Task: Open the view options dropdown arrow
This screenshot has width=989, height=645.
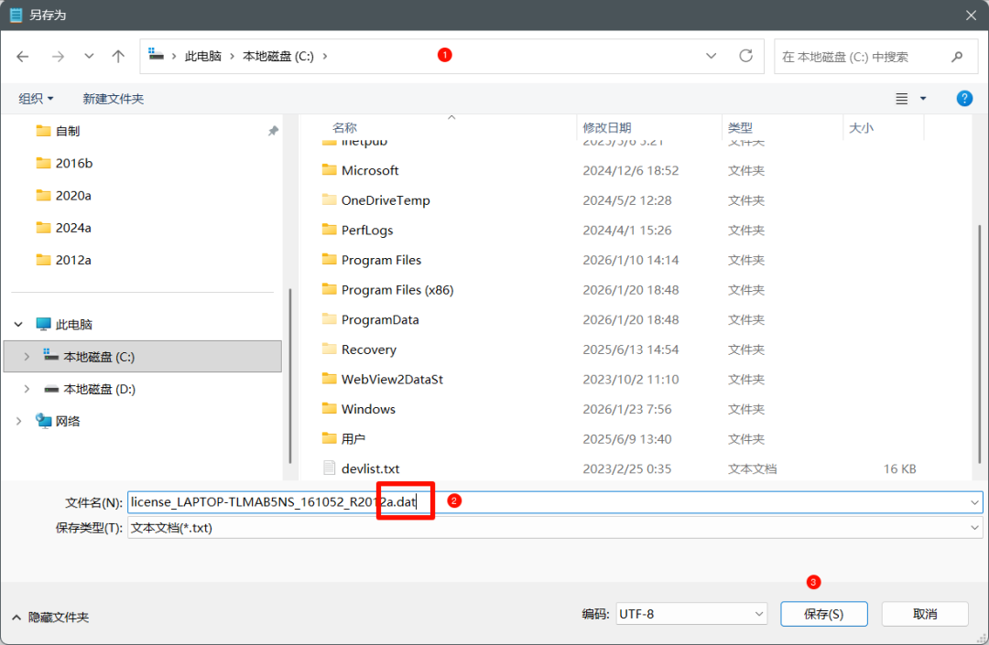Action: click(x=923, y=99)
